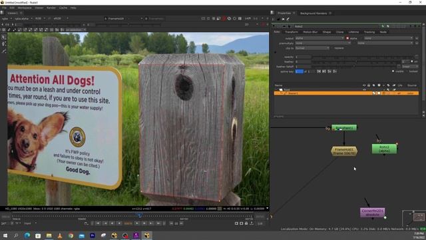Open the File menu

(5, 8)
